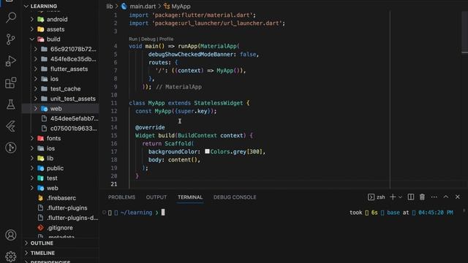This screenshot has width=468, height=263.
Task: Expand the public folder
Action: [32, 168]
